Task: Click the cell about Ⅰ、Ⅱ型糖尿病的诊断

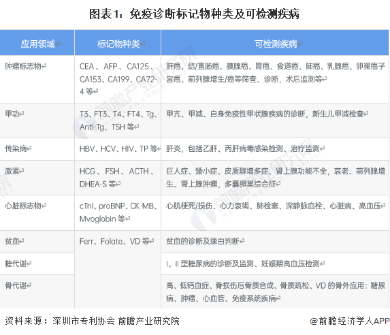Action: 275,264
